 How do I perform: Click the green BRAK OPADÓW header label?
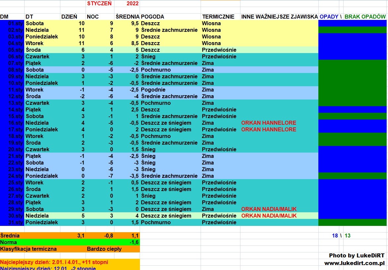pyautogui.click(x=365, y=17)
